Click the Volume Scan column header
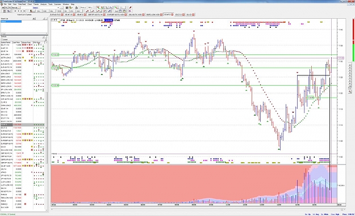The width and height of the screenshot is (355, 216). pos(27,43)
